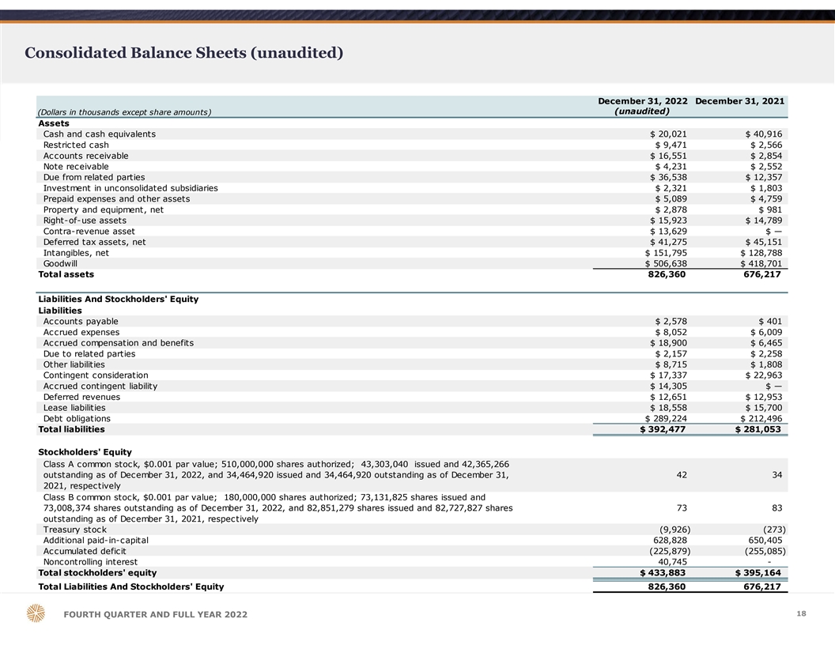The width and height of the screenshot is (835, 645).
Task: Select the Total assets row label
Action: click(66, 274)
